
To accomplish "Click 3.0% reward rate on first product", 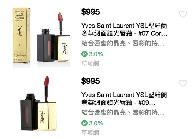I will pos(96,54).
